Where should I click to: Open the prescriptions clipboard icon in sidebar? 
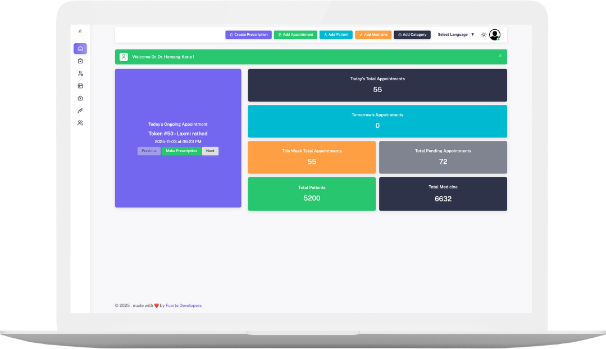point(80,61)
